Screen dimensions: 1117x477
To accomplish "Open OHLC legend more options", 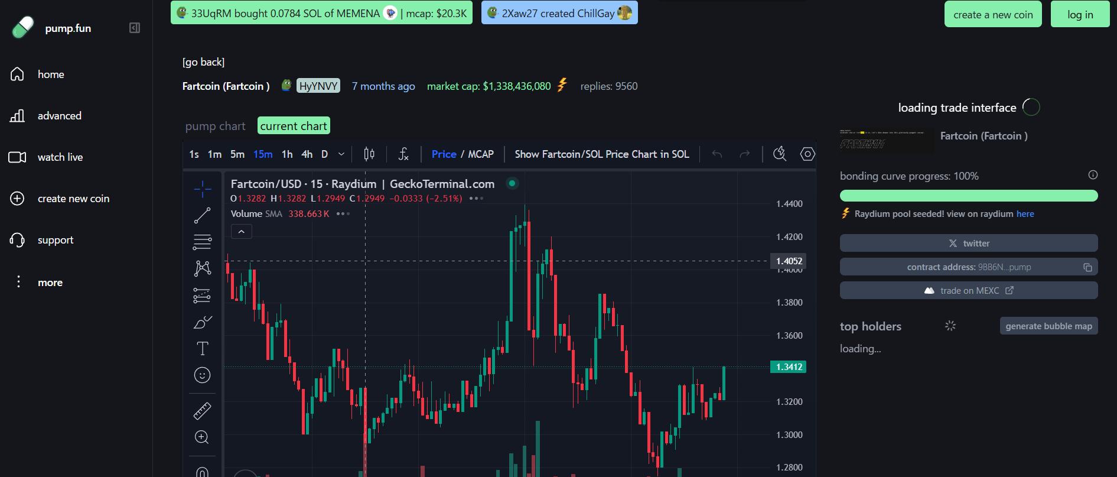I will coord(476,199).
